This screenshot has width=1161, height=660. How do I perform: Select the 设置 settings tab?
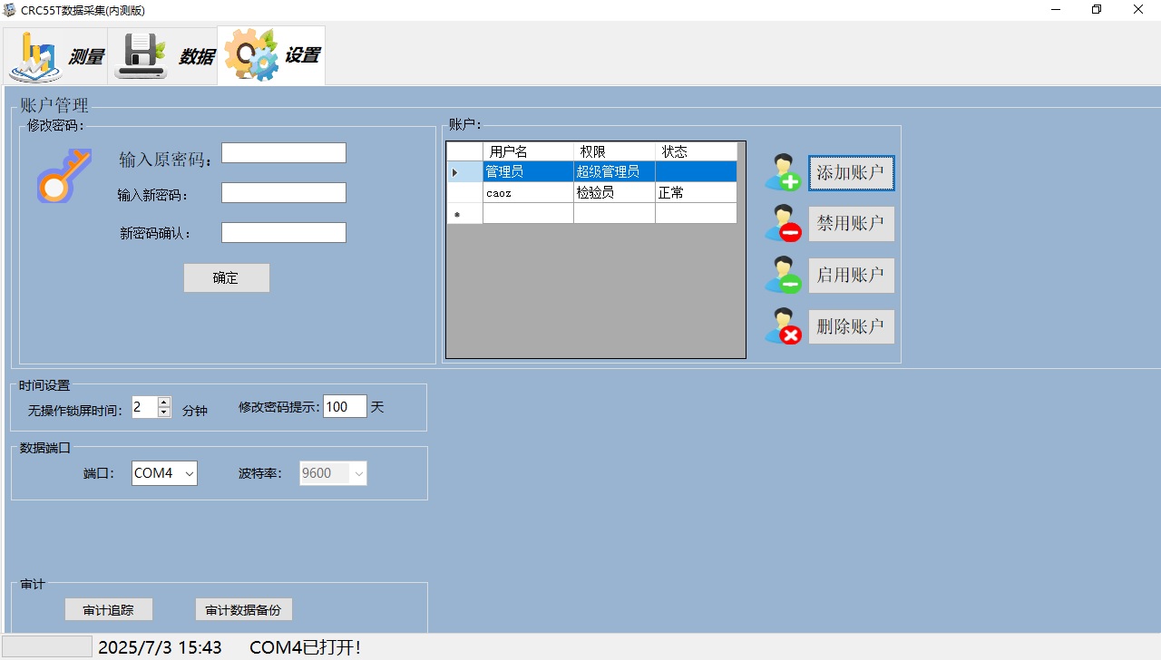pyautogui.click(x=271, y=56)
